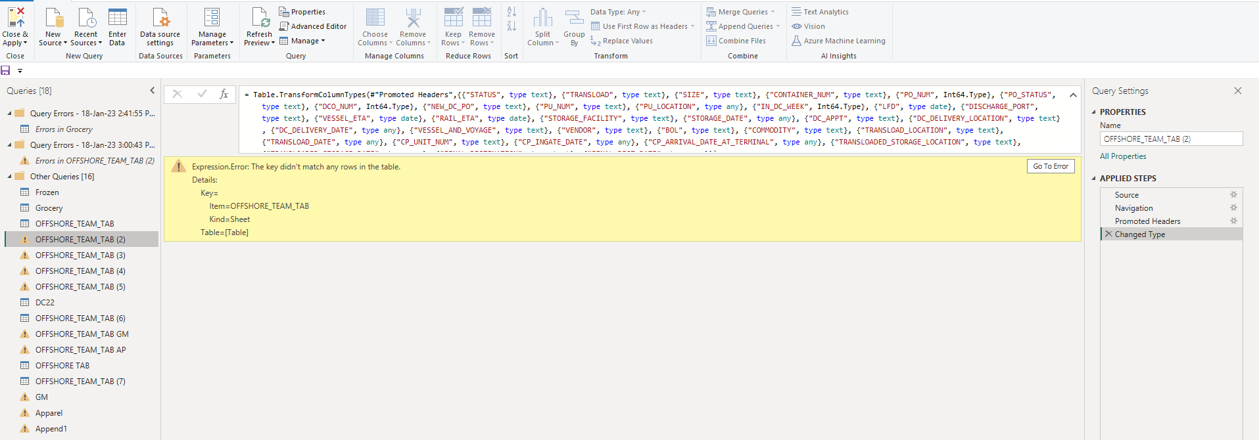Click the Refresh Preview icon

pos(260,18)
